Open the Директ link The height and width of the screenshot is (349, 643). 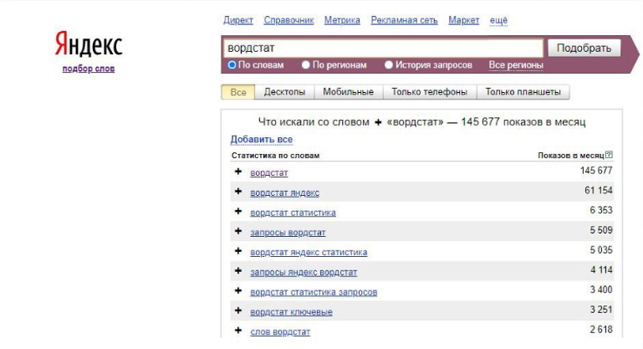(x=238, y=20)
